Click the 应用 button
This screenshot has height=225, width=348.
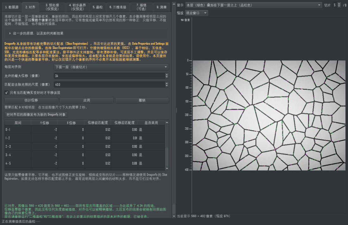click(x=87, y=100)
